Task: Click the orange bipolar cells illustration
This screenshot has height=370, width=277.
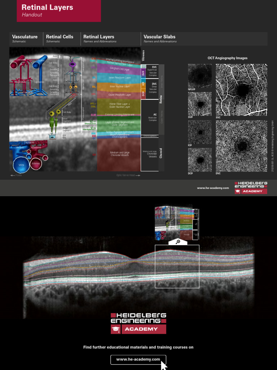Action: [73, 88]
